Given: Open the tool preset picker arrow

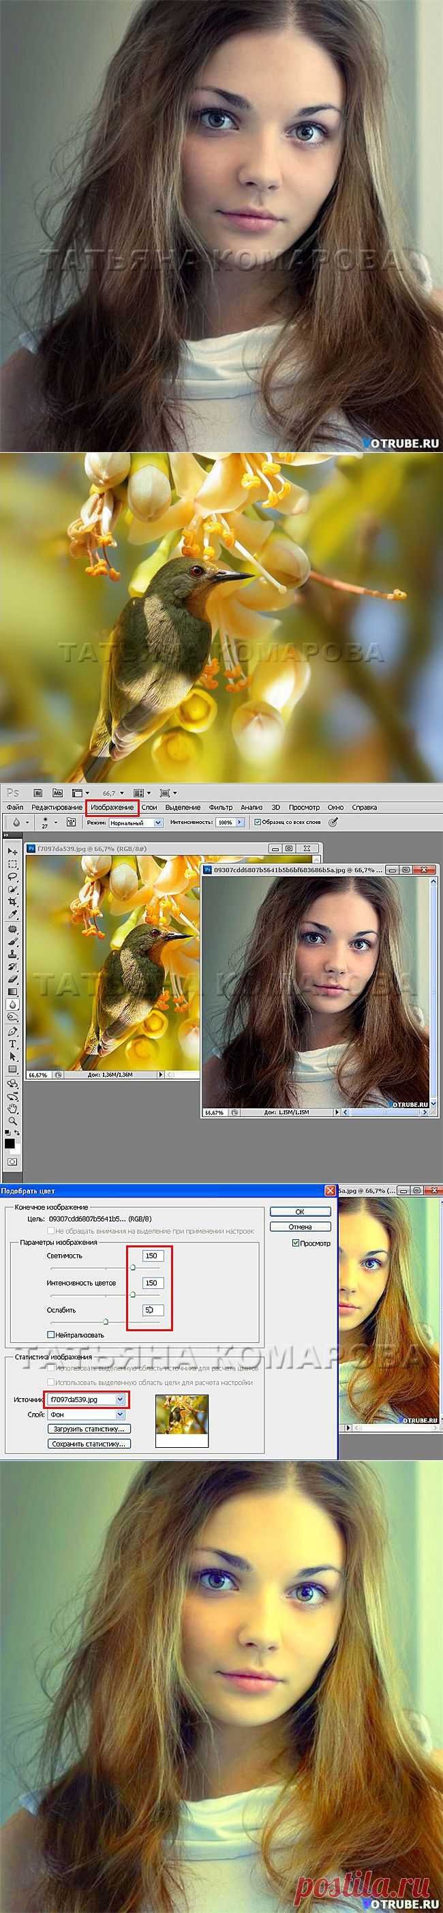Looking at the screenshot, I should [27, 822].
